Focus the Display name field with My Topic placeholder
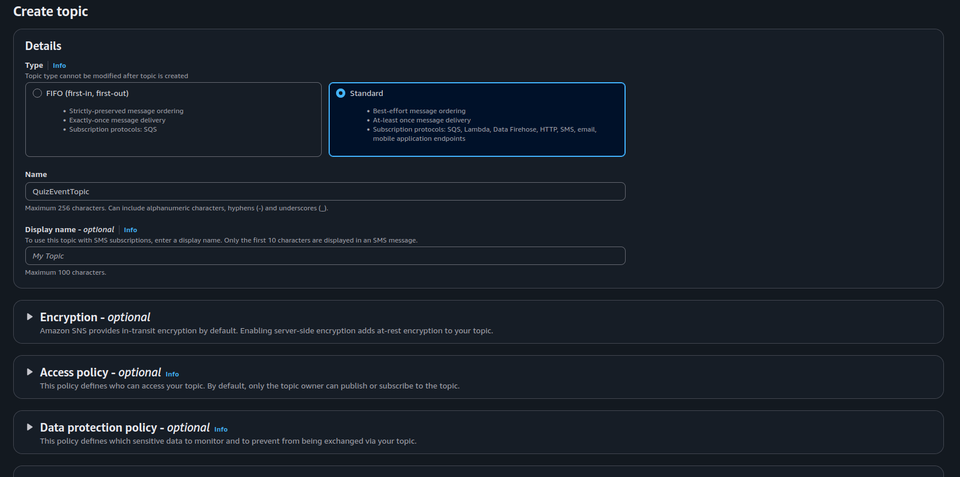Viewport: 960px width, 477px height. (x=325, y=256)
